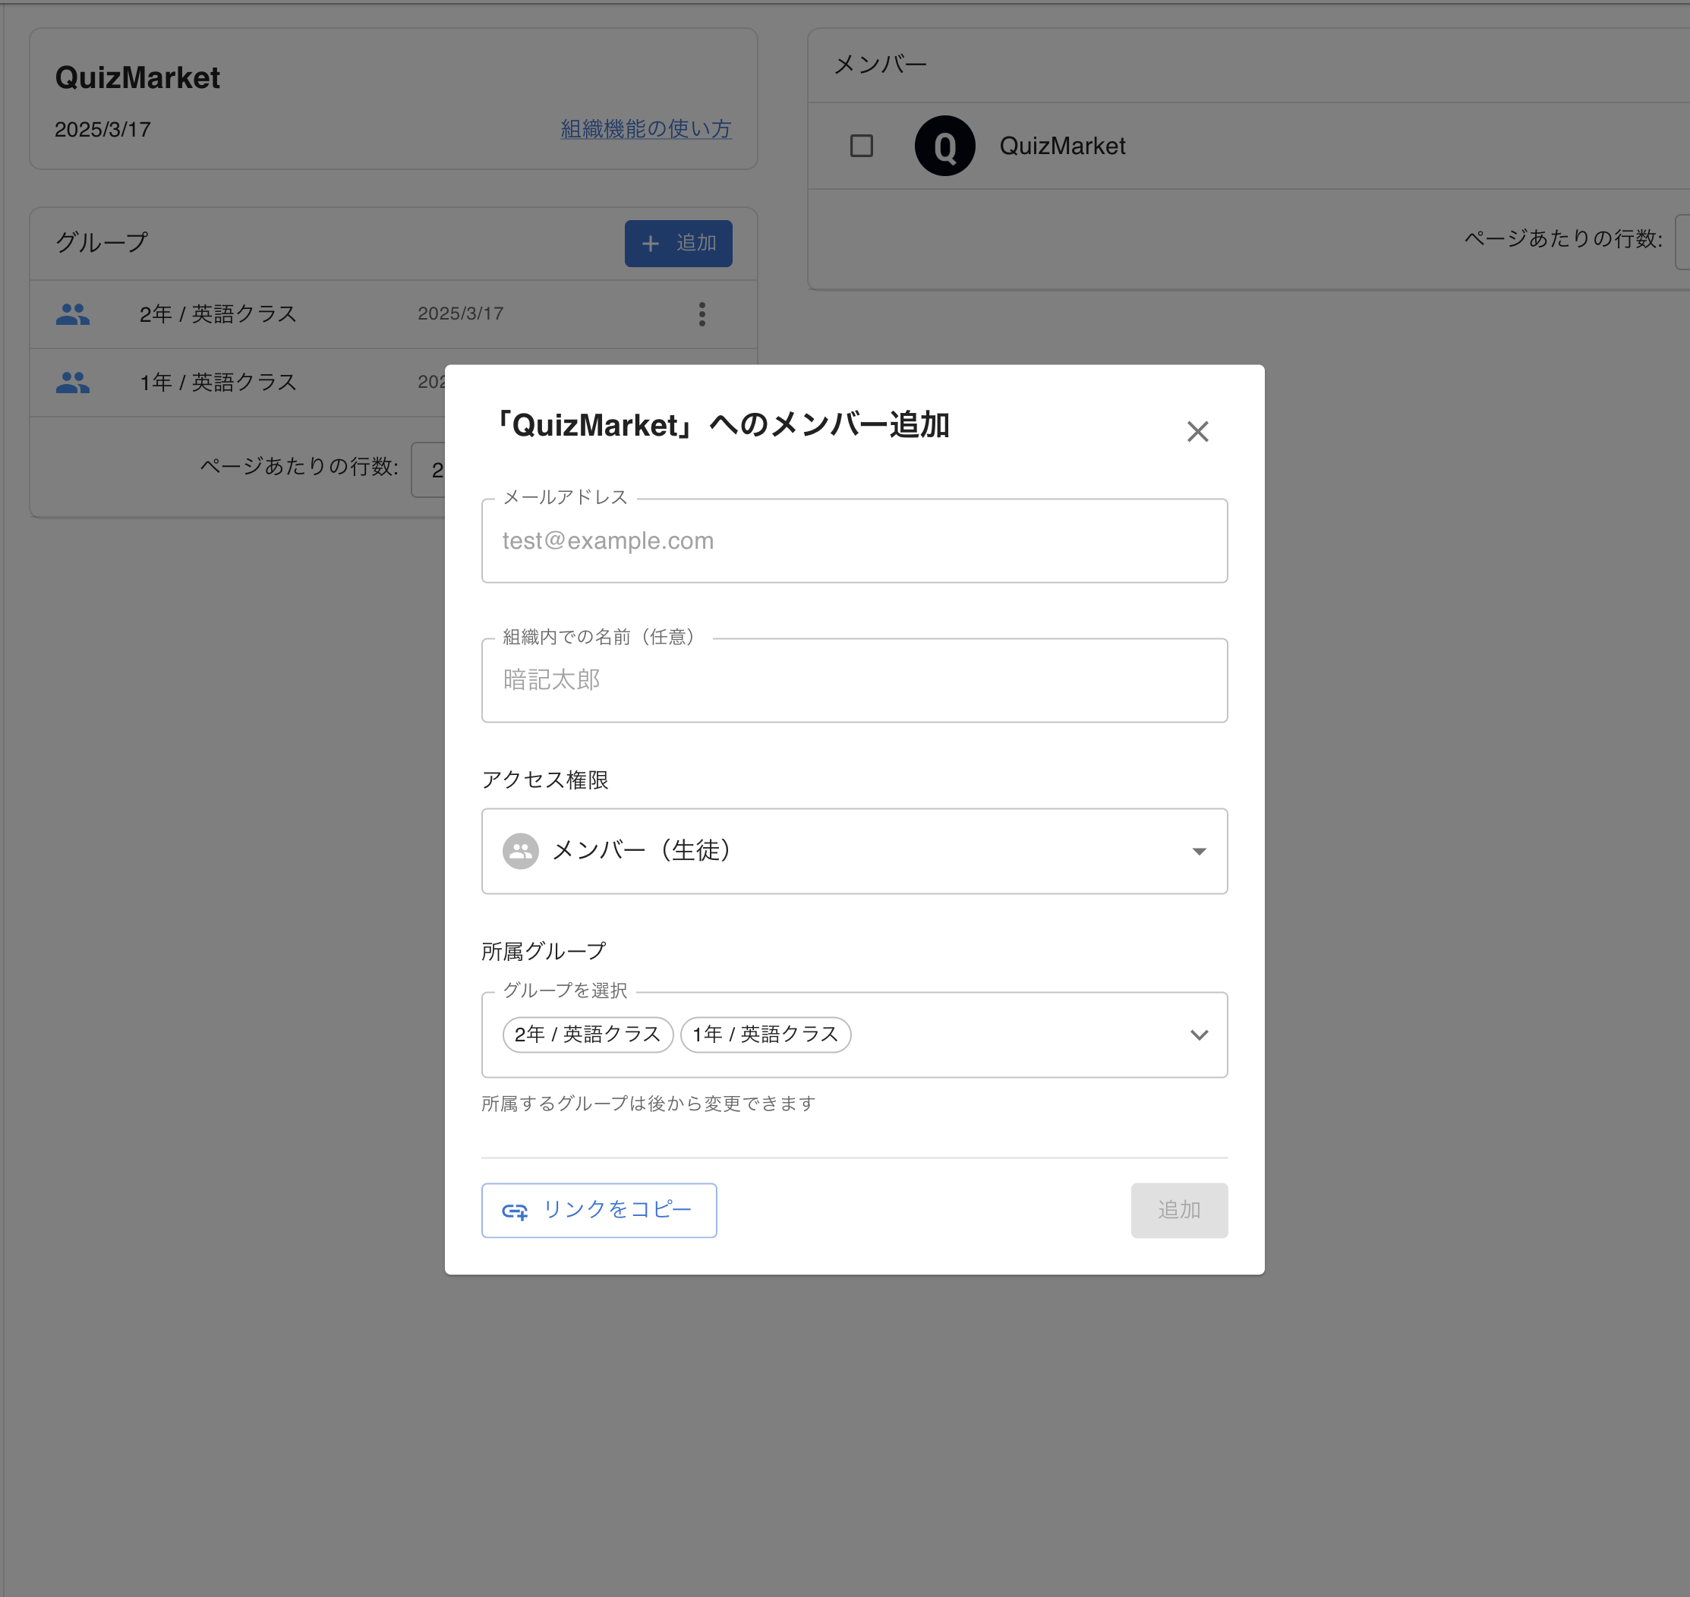Viewport: 1690px width, 1597px height.
Task: Click the person icon inside the access permission field
Action: click(x=522, y=852)
